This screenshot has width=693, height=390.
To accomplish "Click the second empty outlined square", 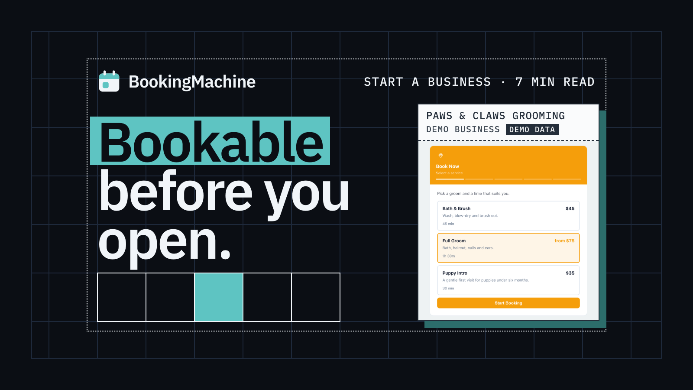I will (x=170, y=297).
